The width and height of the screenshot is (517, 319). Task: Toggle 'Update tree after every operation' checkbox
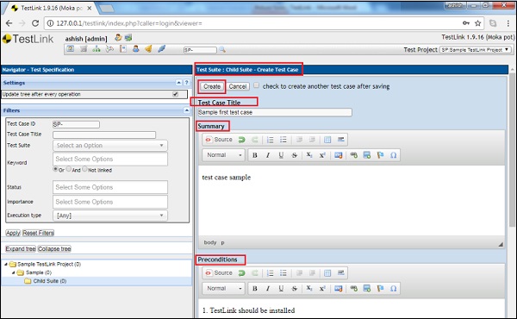coord(176,94)
